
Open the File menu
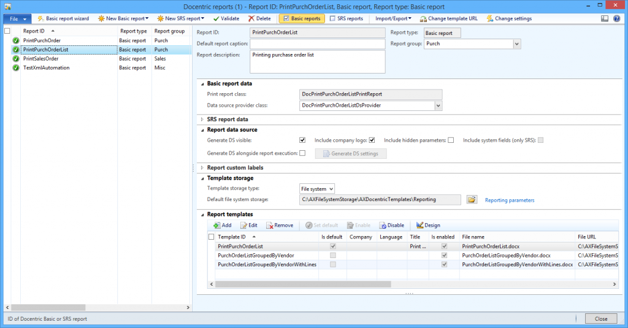coord(17,19)
